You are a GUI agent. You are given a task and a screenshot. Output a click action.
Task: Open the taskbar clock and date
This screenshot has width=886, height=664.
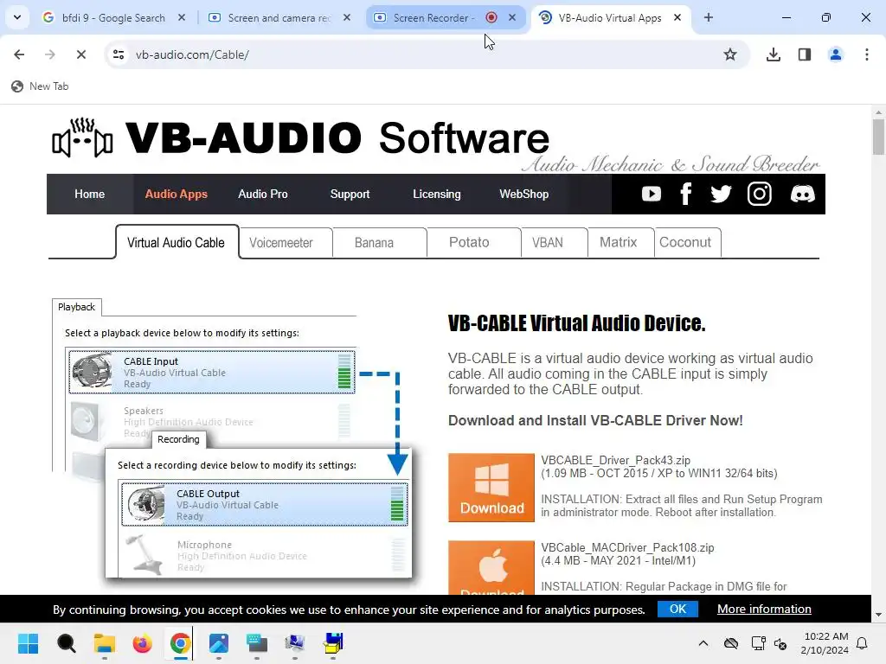[x=825, y=643]
